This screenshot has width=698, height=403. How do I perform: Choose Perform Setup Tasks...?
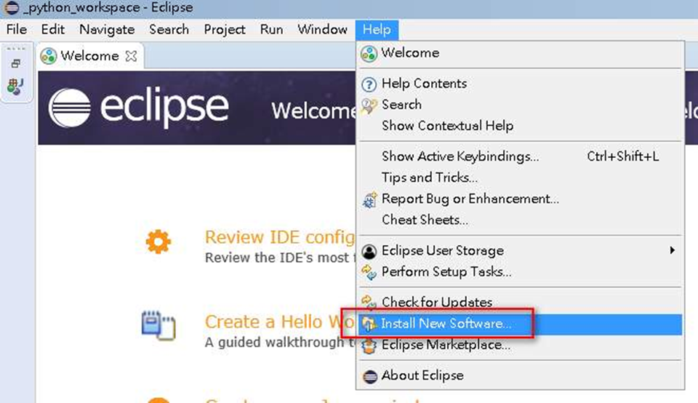coord(520,271)
